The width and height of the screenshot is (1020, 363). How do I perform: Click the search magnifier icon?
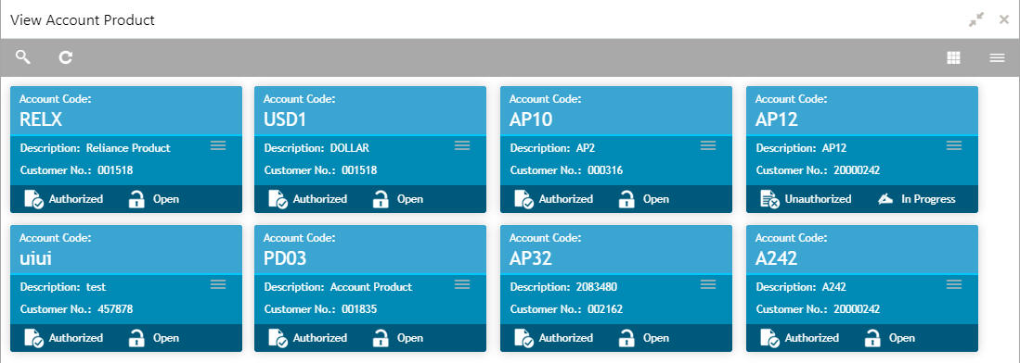click(23, 57)
